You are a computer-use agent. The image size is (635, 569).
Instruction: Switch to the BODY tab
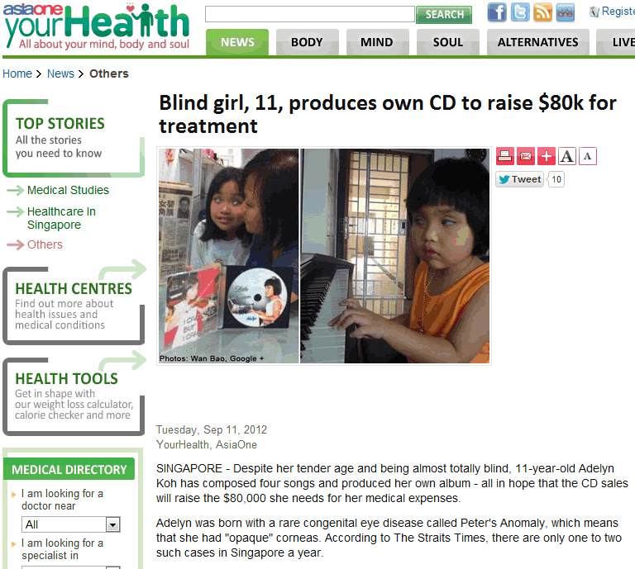(x=307, y=42)
